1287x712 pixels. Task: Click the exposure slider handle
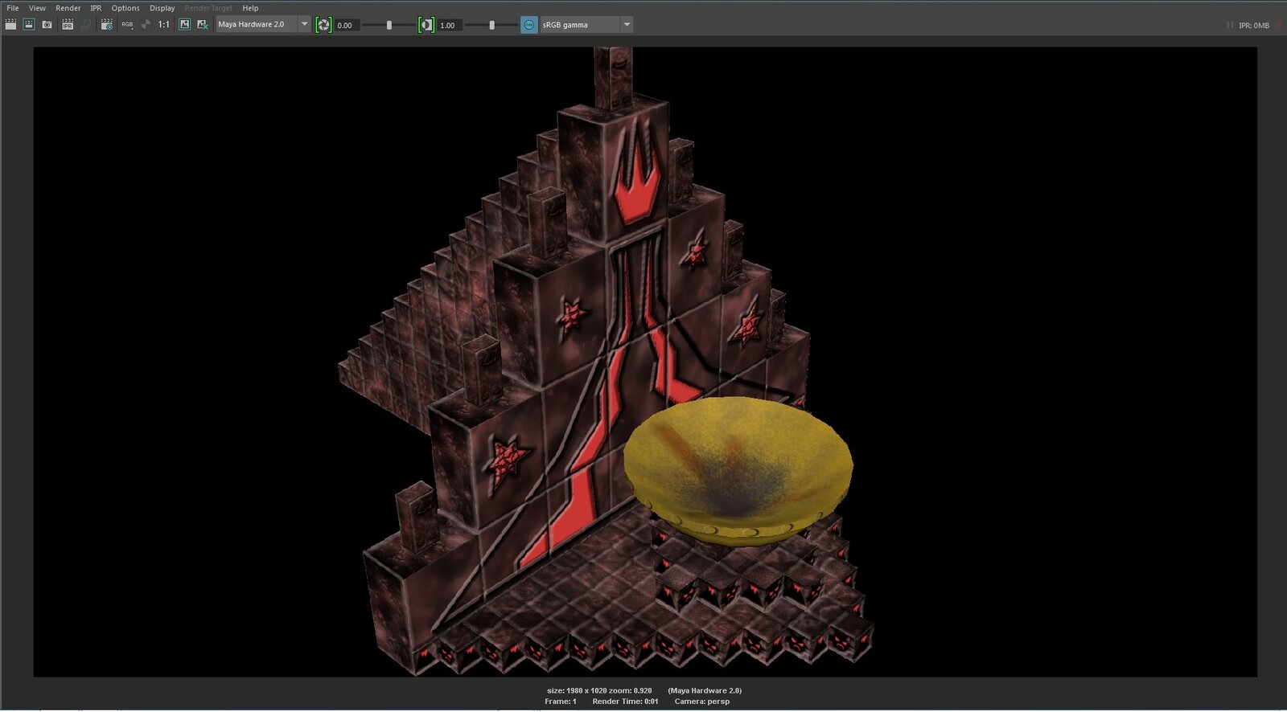click(x=389, y=25)
